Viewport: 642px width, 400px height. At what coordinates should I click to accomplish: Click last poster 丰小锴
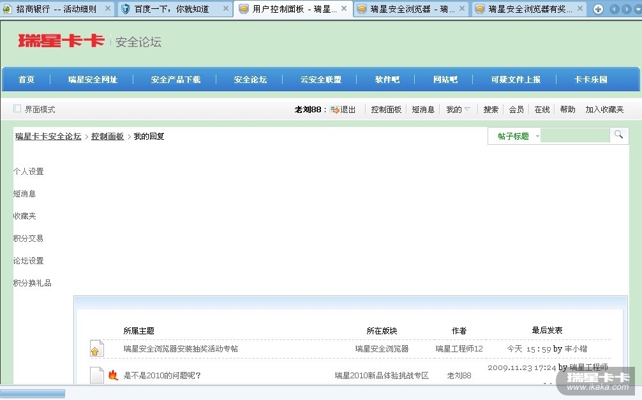coord(576,348)
